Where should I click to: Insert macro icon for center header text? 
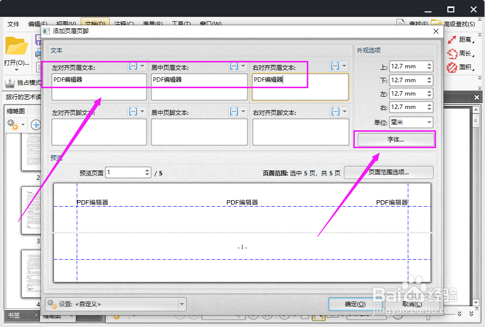pyautogui.click(x=234, y=66)
